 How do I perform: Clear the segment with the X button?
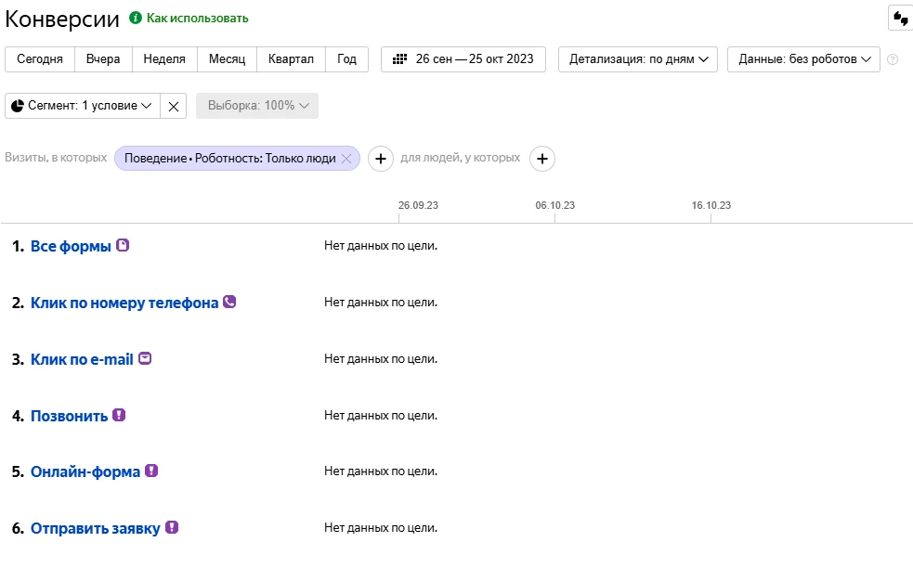click(174, 106)
